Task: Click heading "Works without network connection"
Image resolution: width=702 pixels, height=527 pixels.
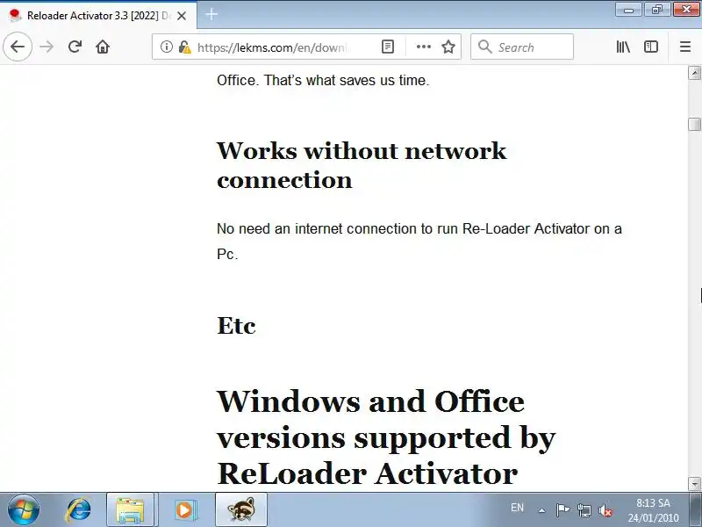Action: tap(362, 165)
